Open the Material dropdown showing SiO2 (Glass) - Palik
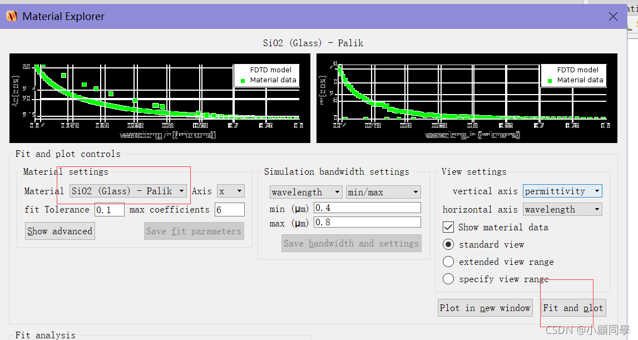 point(128,191)
